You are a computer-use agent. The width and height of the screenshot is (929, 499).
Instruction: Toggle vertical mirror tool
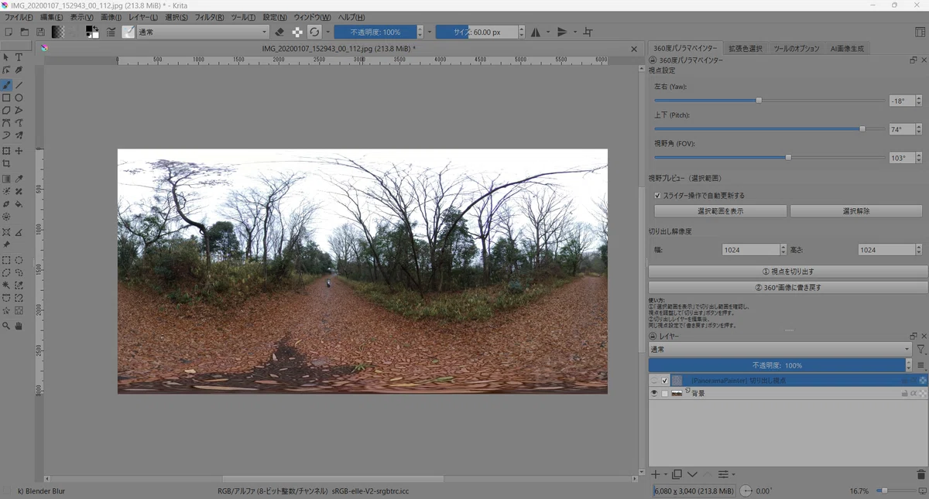pyautogui.click(x=563, y=32)
